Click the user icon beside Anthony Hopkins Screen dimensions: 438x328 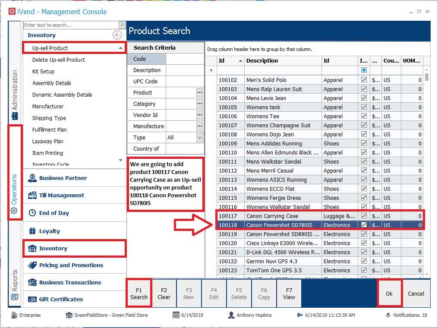click(231, 315)
